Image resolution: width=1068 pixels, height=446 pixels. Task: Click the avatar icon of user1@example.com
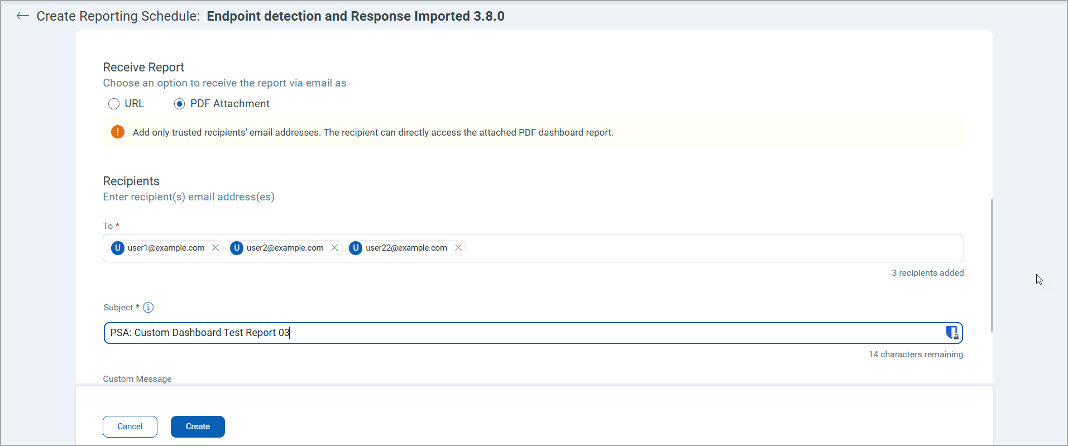tap(118, 248)
